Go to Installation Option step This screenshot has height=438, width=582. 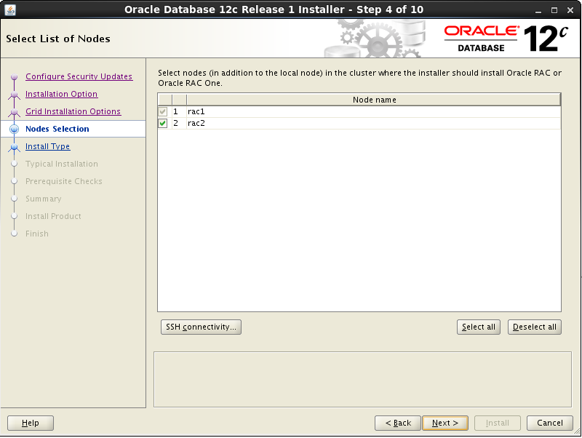click(62, 94)
